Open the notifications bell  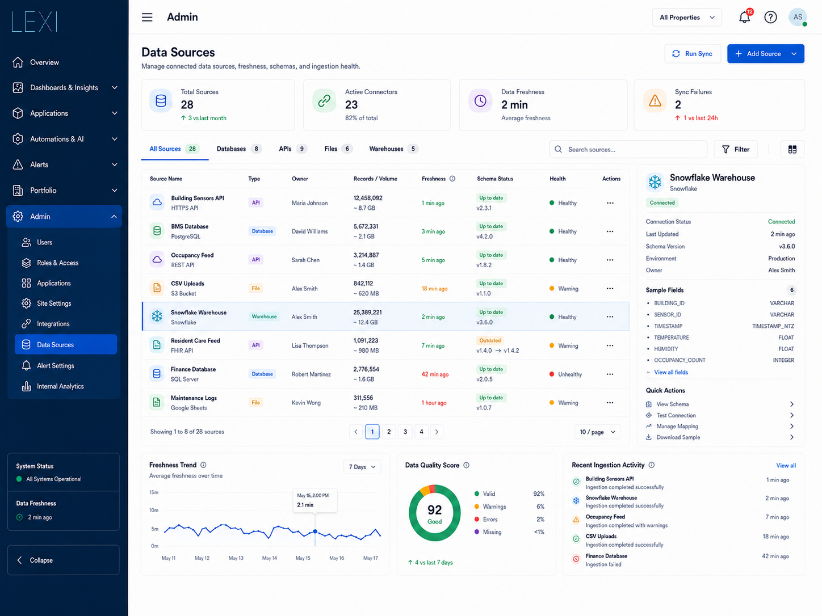point(745,17)
